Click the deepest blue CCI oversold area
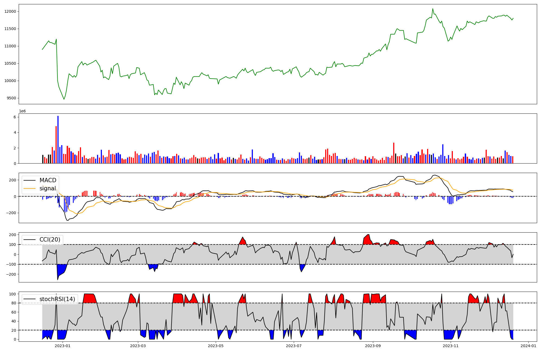The width and height of the screenshot is (542, 352). point(61,269)
